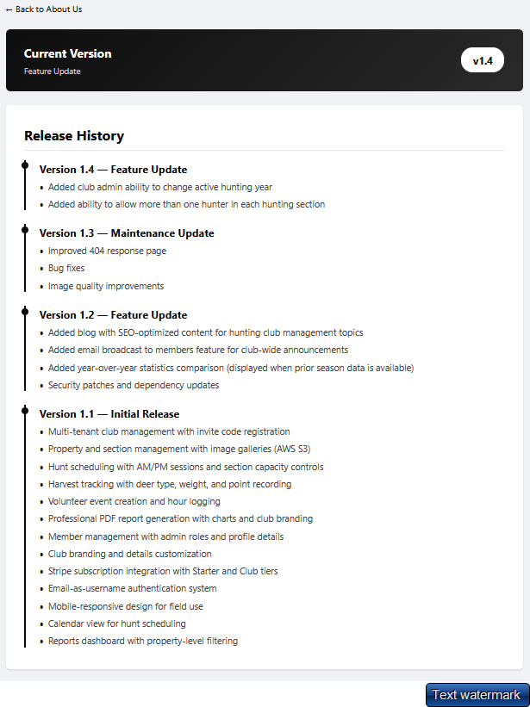
Task: Click the v1.4 version badge
Action: 482,59
